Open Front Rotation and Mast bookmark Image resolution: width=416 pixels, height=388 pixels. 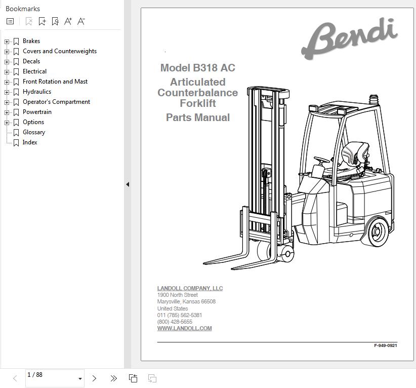tap(55, 82)
